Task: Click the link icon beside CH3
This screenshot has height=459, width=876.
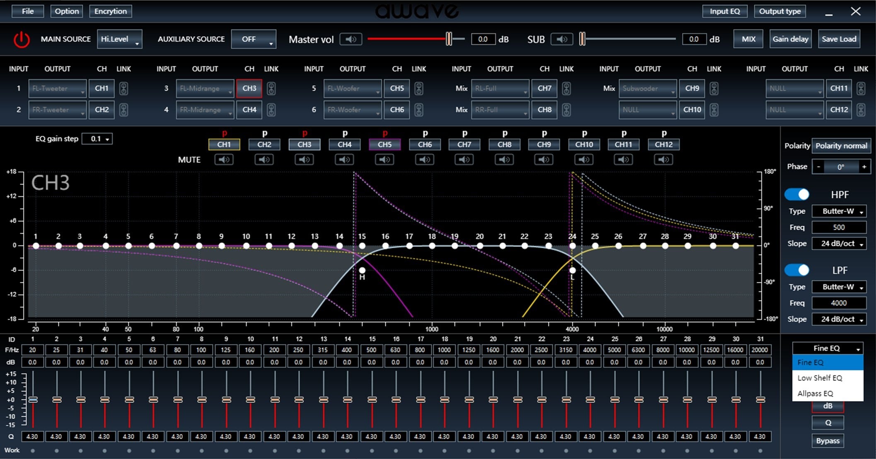Action: [271, 88]
